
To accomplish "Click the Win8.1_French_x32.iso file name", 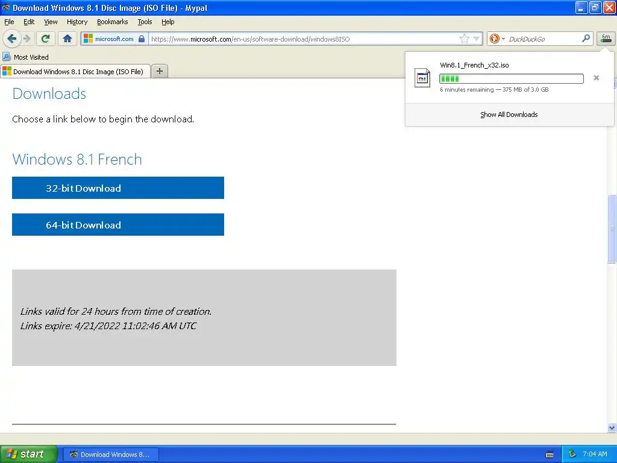I will point(474,65).
